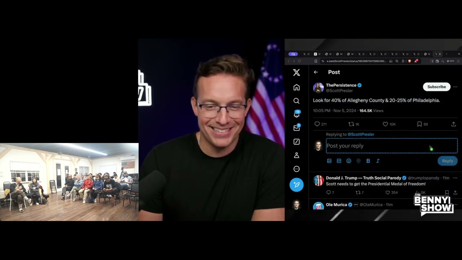
Task: Open more options on Trump Parody comment
Action: click(455, 178)
